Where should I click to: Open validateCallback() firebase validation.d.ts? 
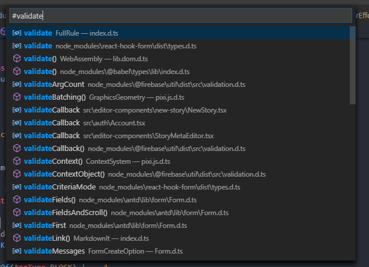click(178, 149)
